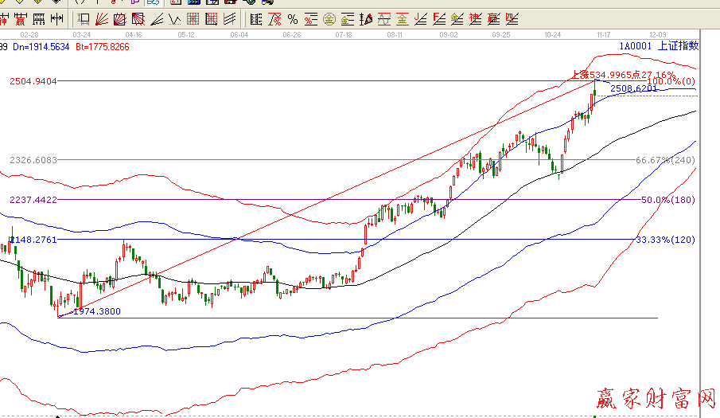Viewport: 720px width, 418px height.
Task: Click the 1974.3800 low price marker
Action: click(96, 311)
